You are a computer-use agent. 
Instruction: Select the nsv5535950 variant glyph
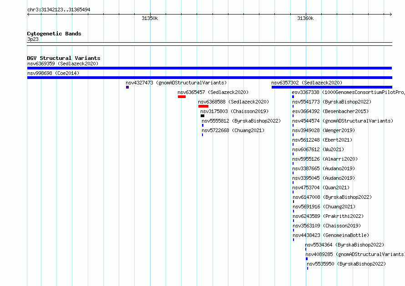(x=308, y=268)
